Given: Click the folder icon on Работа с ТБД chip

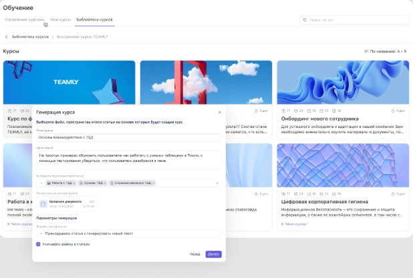Looking at the screenshot, I should (x=49, y=183).
